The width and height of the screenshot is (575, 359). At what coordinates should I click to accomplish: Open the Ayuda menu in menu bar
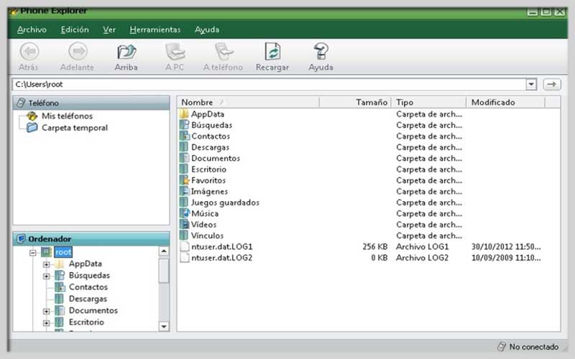point(207,29)
